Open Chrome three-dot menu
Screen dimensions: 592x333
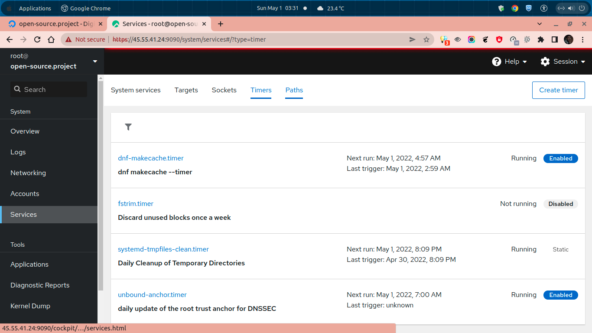pyautogui.click(x=582, y=39)
